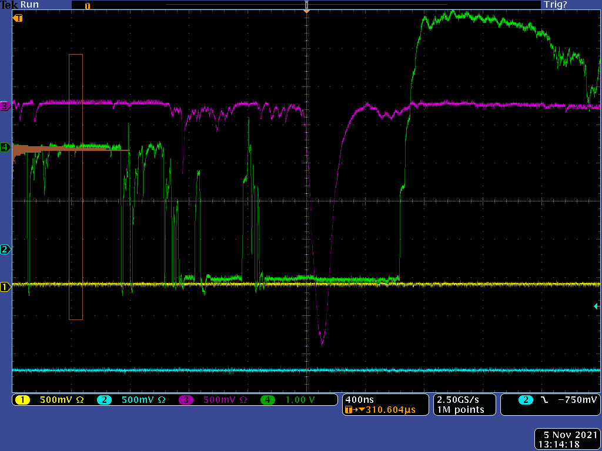Image resolution: width=602 pixels, height=451 pixels.
Task: Click the channel 3 magenta ground marker
Action: point(5,106)
